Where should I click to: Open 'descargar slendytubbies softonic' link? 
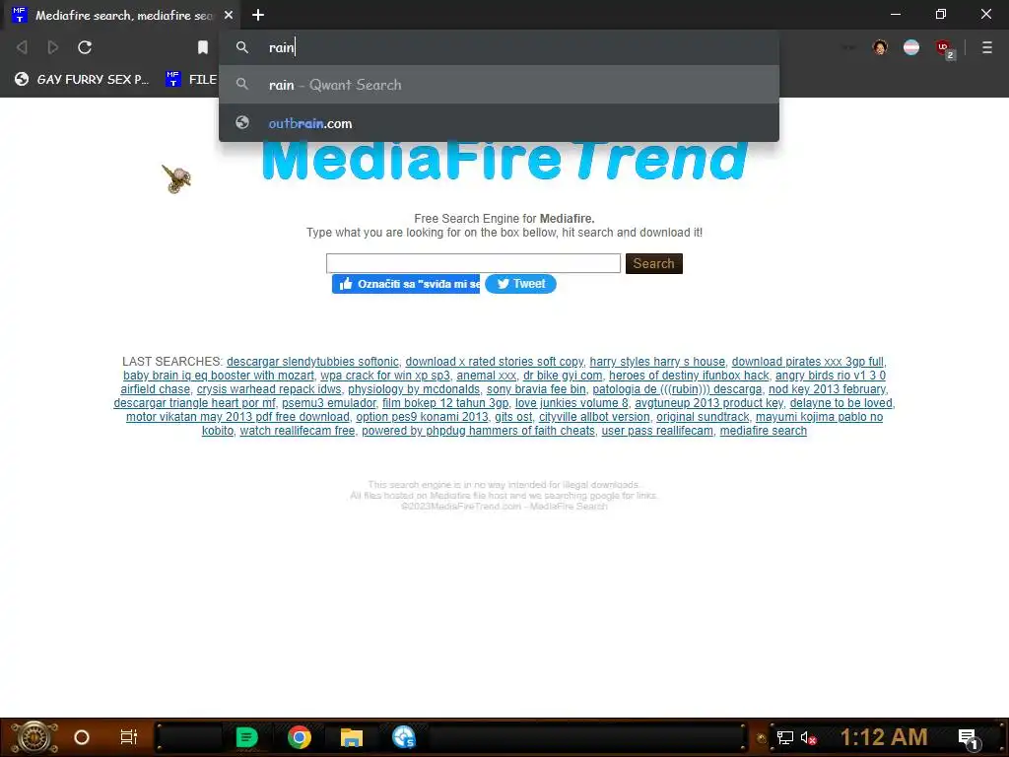[x=312, y=362]
